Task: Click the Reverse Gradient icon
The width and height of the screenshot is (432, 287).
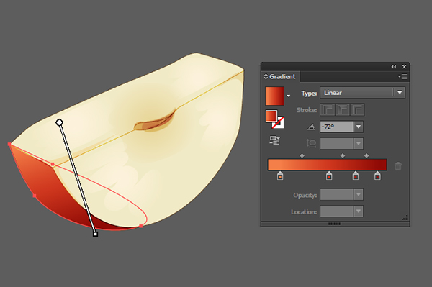Action: tap(274, 140)
